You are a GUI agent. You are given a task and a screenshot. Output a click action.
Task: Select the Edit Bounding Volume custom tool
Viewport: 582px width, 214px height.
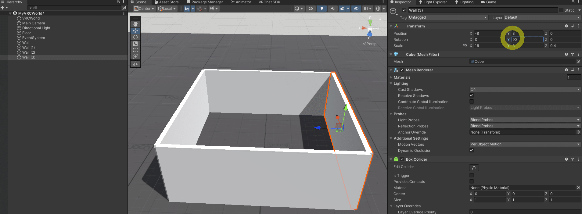pos(135,64)
